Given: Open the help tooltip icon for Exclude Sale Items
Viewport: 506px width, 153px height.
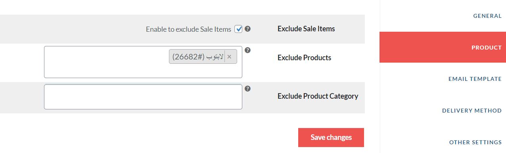Looking at the screenshot, I should pyautogui.click(x=247, y=29).
